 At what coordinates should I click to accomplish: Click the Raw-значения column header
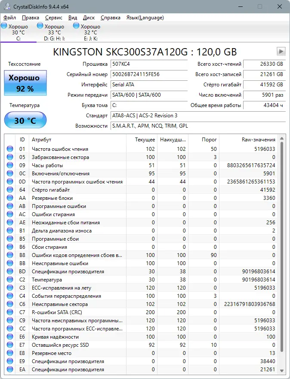pos(248,140)
